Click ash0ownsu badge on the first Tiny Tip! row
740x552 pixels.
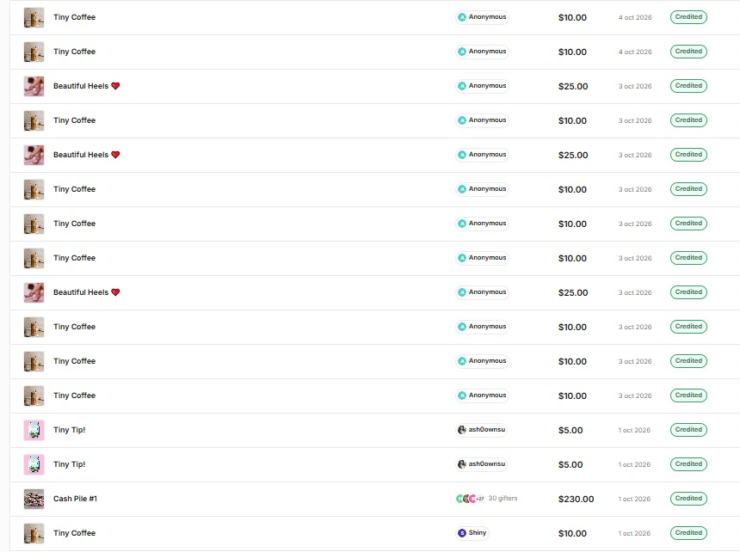[481, 429]
